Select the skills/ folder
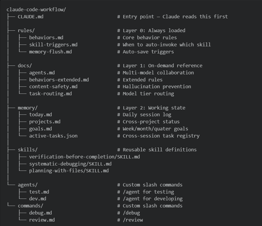The image size is (262, 226). (x=27, y=150)
